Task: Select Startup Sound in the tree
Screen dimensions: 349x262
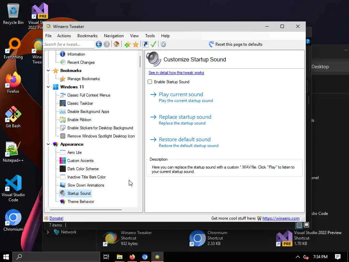Action: (x=79, y=193)
